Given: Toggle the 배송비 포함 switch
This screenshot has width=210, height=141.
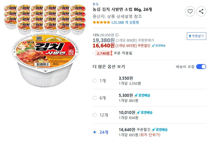Looking at the screenshot, I should [x=201, y=67].
